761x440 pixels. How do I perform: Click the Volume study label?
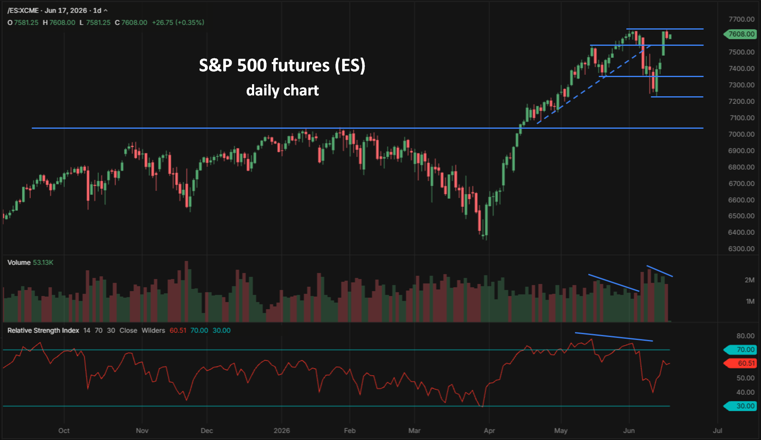[x=19, y=262]
